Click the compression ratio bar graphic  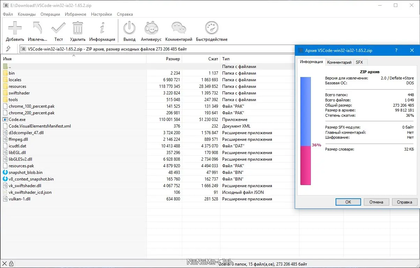(x=306, y=131)
